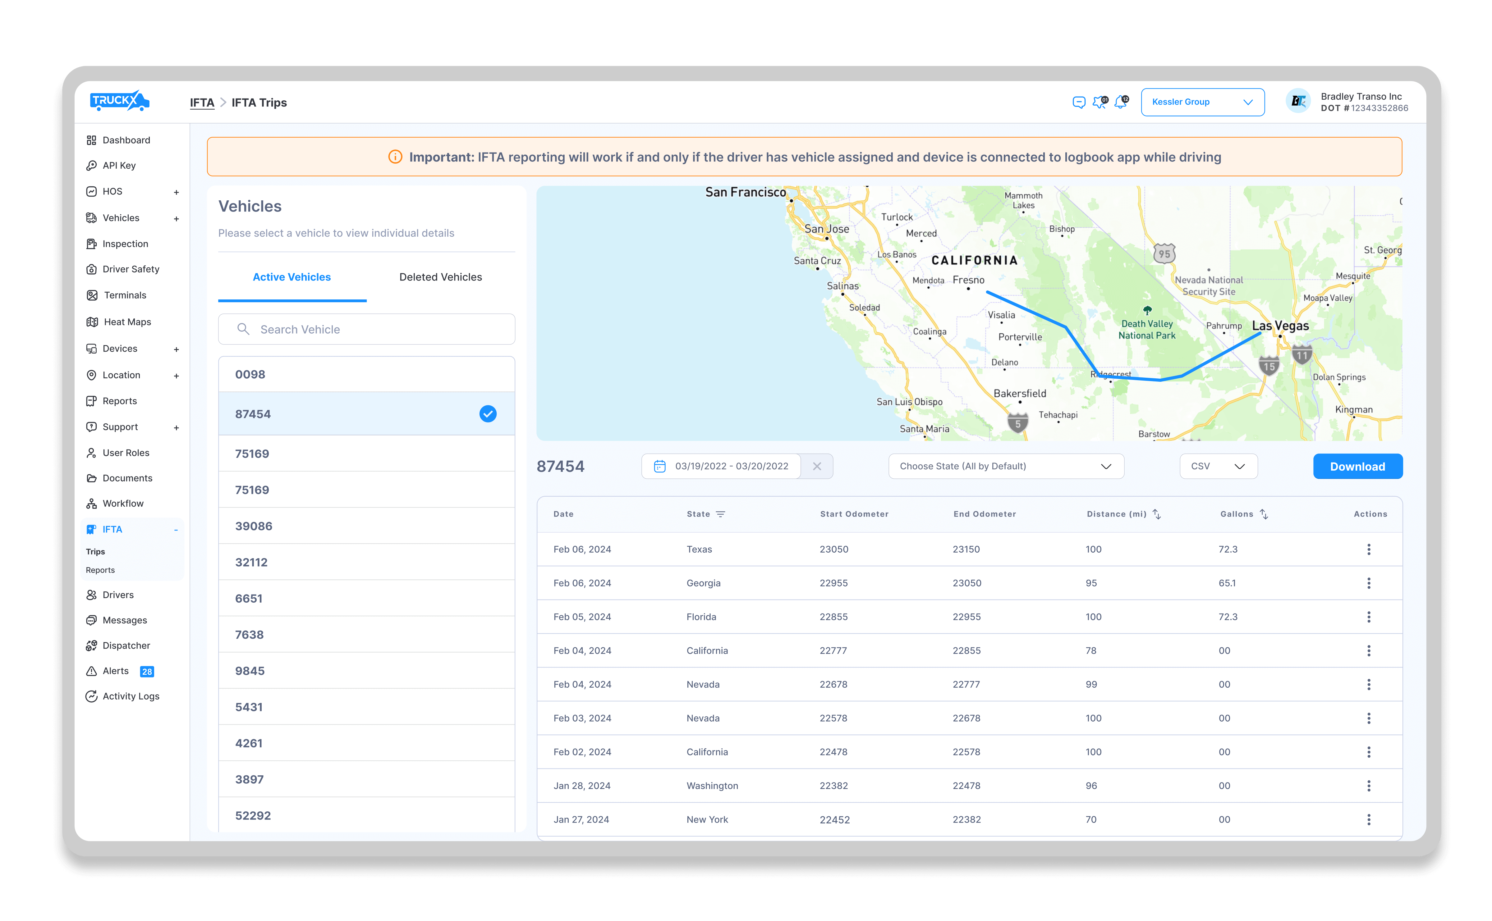Sort by Distance (mi) arrows icon
Screen dimensions: 1492x921
[1156, 514]
